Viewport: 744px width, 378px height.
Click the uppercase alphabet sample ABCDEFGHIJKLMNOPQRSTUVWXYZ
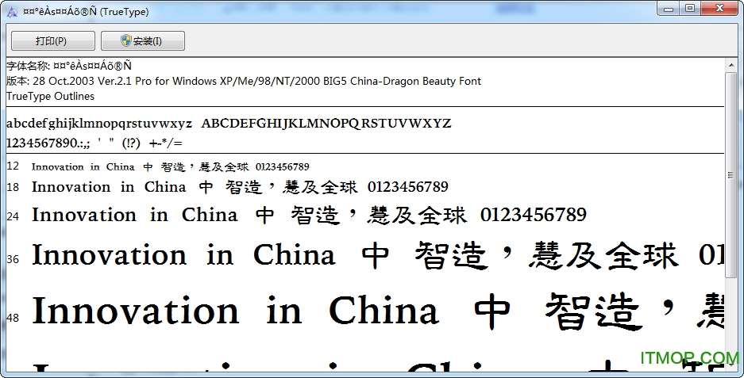[x=326, y=123]
